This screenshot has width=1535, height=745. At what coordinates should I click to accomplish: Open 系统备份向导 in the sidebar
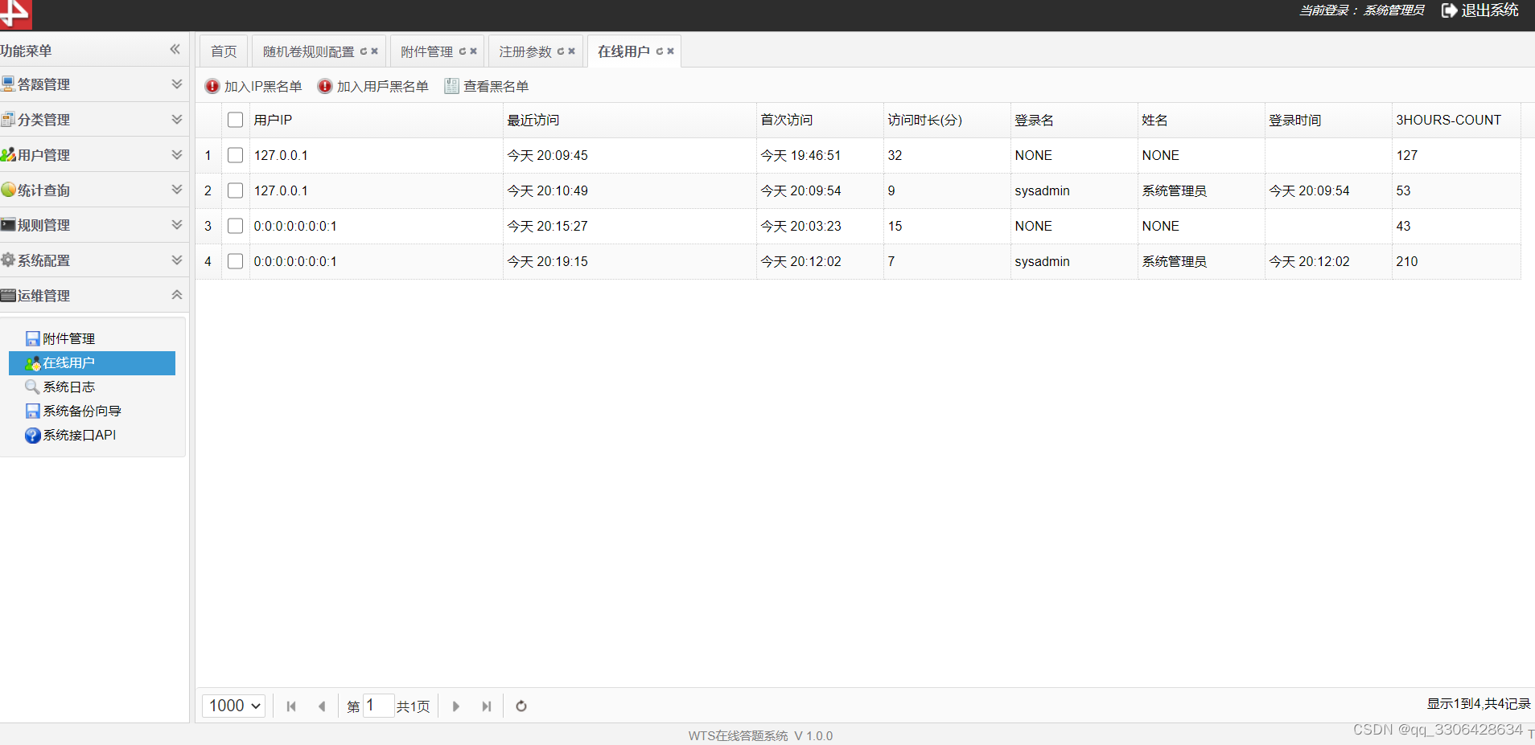pos(82,411)
